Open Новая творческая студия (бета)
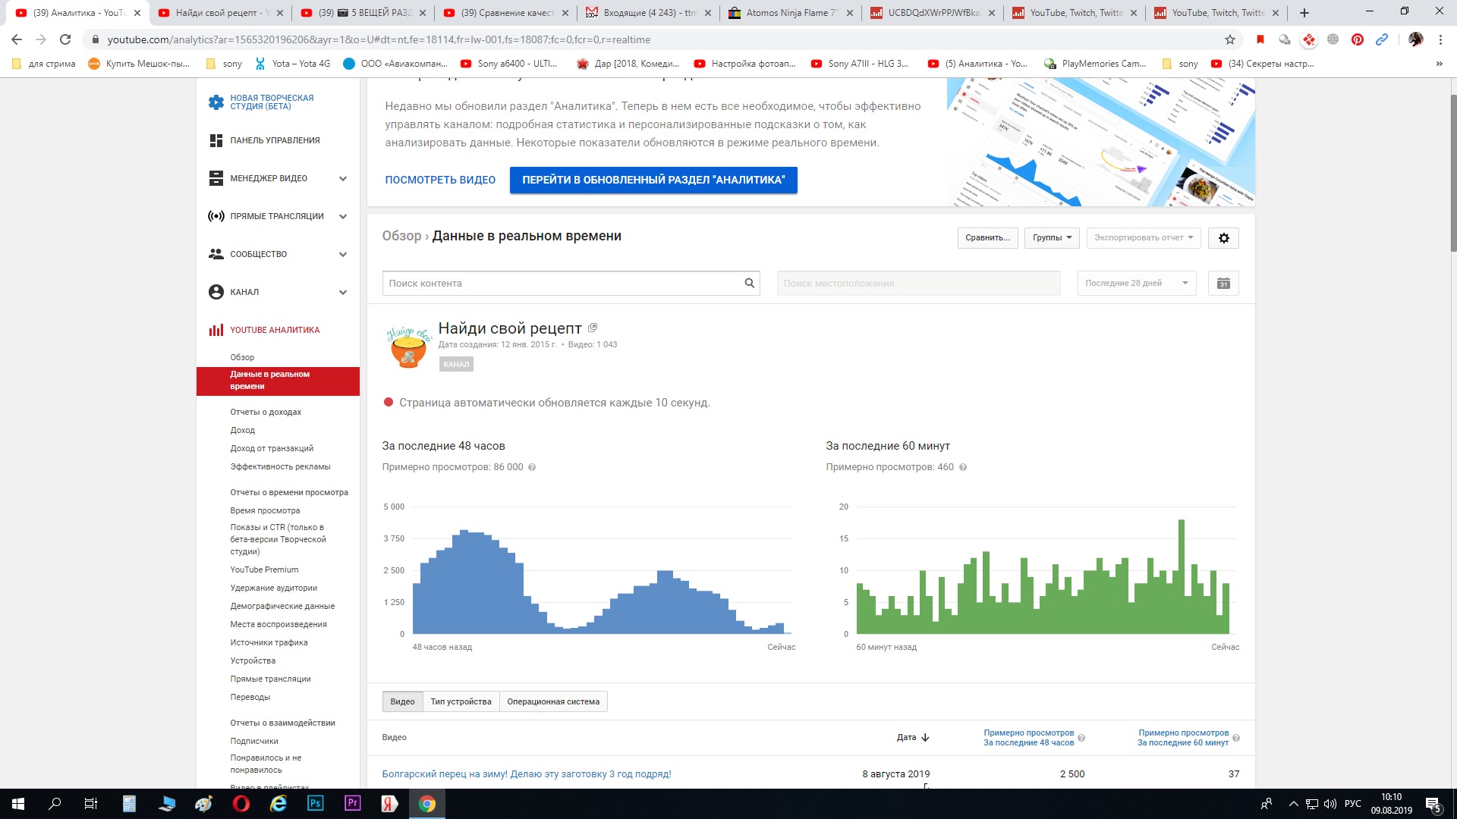The width and height of the screenshot is (1457, 819). (272, 102)
